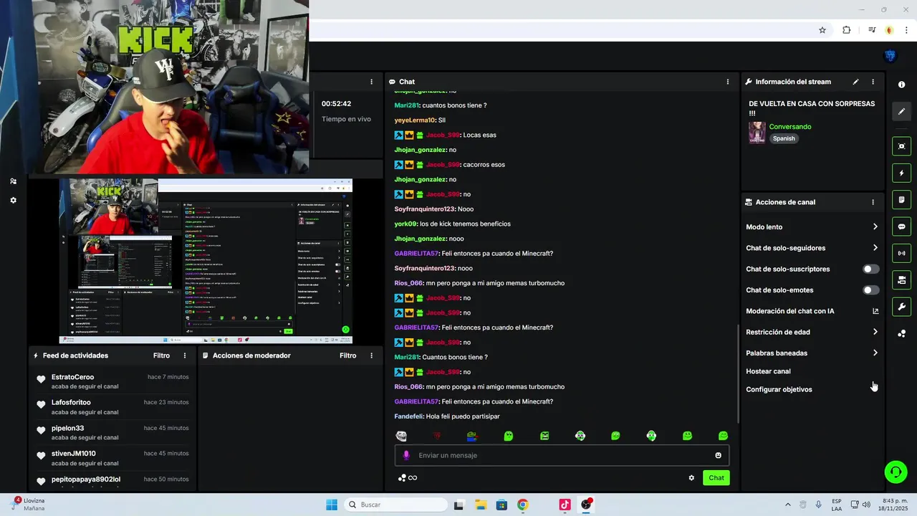Insert the trollface emote
Screen dimensions: 917x516
click(x=401, y=436)
